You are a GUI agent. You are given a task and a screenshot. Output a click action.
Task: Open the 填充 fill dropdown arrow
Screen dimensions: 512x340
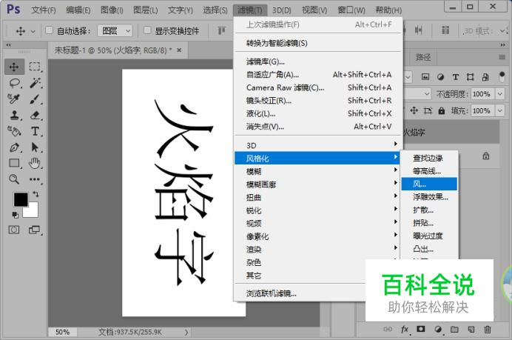(x=500, y=111)
